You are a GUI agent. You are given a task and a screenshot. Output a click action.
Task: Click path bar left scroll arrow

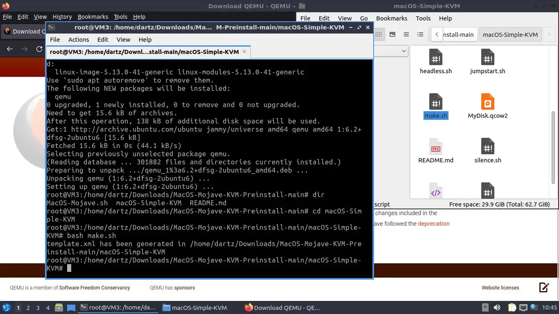coord(437,34)
